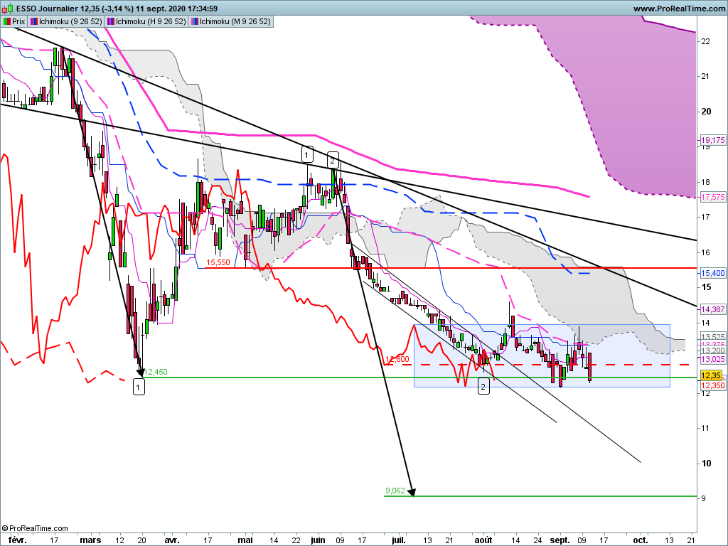Click the 9,062 target level label
This screenshot has width=728, height=546.
click(395, 491)
